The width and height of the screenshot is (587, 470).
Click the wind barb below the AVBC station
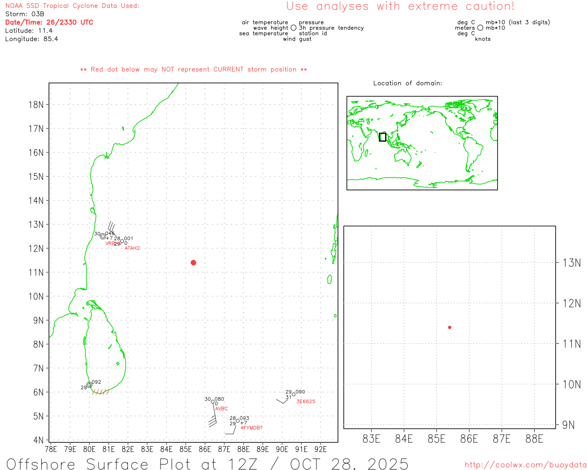[x=213, y=414]
